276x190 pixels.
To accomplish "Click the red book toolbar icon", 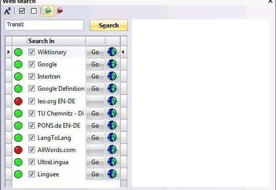I will [60, 11].
